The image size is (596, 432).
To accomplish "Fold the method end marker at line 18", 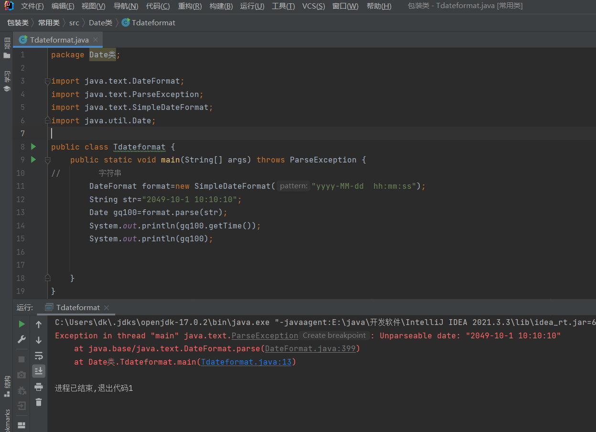I will (47, 277).
